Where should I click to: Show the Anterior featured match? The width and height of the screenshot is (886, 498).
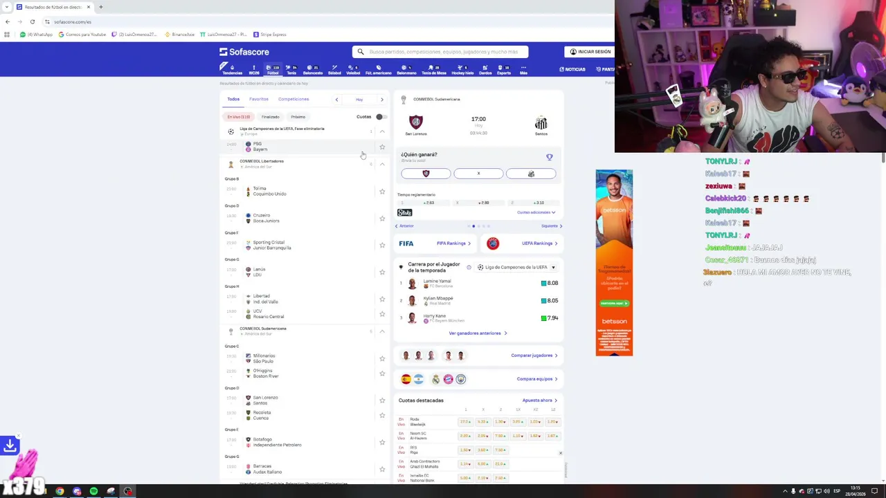click(404, 226)
